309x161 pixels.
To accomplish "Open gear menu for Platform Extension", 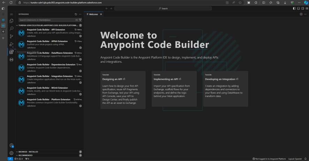I will coord(81,106).
